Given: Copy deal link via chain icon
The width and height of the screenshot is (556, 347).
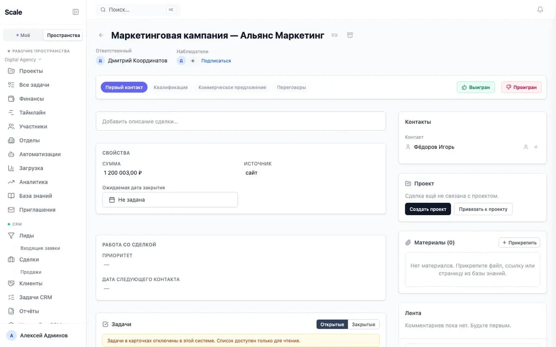Looking at the screenshot, I should (335, 35).
